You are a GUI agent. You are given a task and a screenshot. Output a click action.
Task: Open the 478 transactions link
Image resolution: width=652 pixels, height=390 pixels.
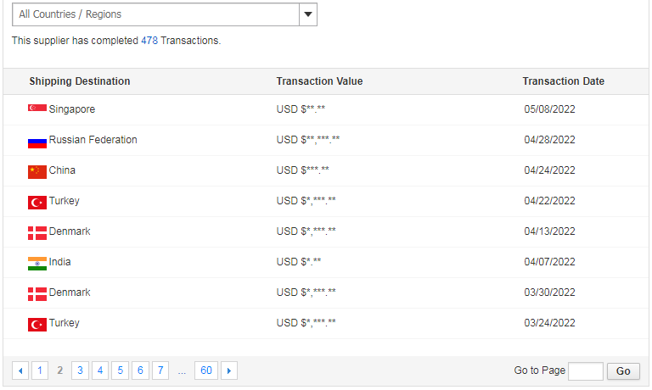[x=149, y=41]
